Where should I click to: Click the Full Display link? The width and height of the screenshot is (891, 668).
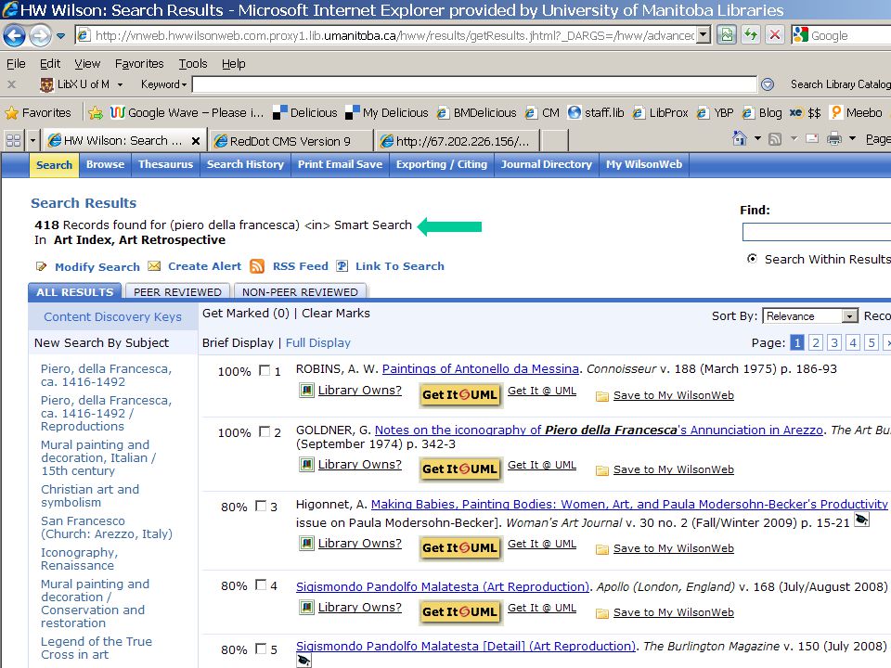318,342
